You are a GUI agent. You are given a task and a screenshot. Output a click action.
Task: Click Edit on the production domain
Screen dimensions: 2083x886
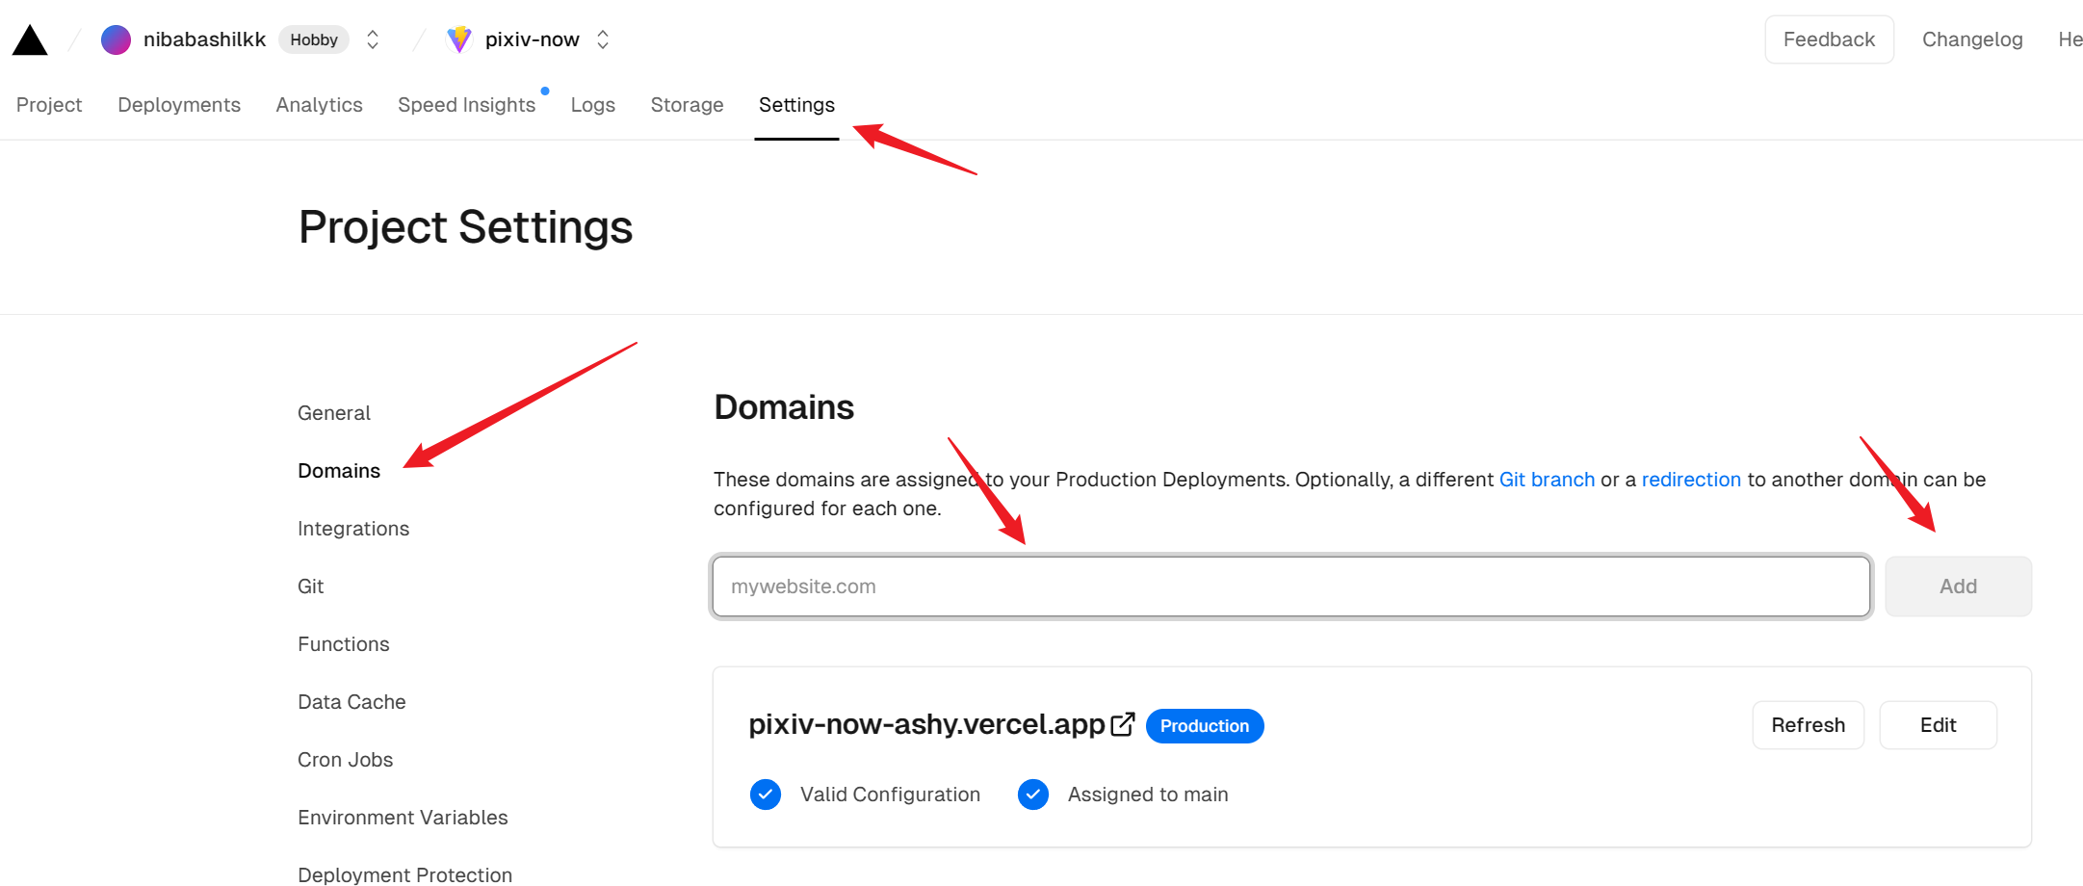(1938, 725)
